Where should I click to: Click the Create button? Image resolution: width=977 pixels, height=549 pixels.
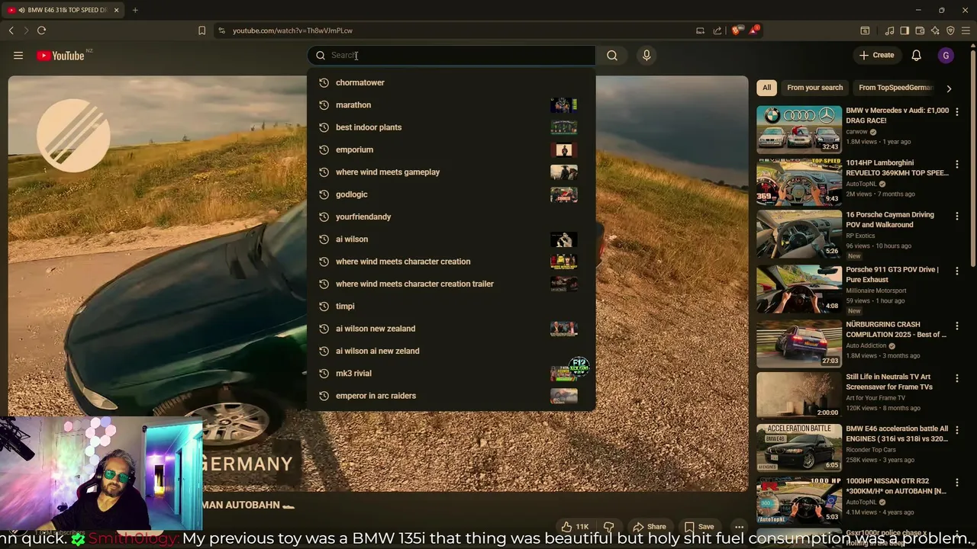[x=876, y=55]
